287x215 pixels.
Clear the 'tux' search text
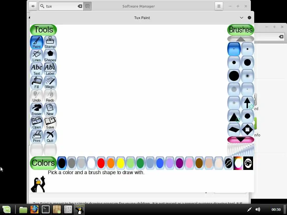tap(80, 6)
